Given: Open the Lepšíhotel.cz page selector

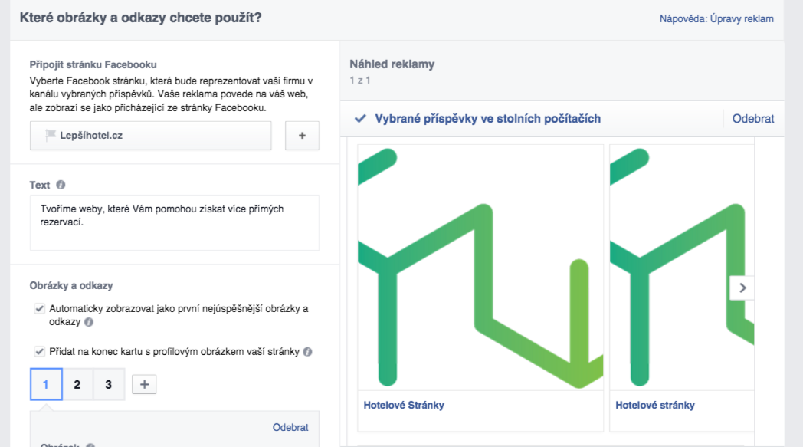Looking at the screenshot, I should click(x=150, y=136).
